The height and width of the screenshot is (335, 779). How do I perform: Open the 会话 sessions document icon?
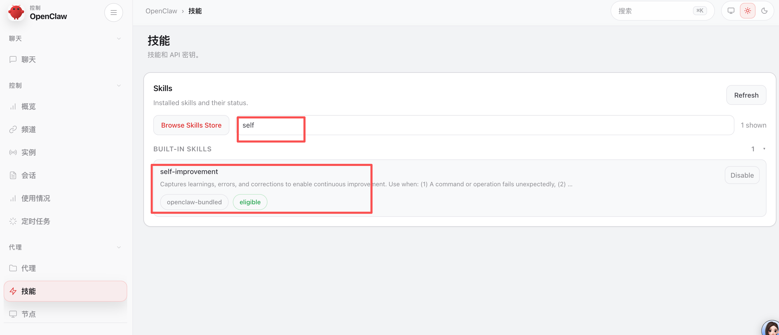[x=13, y=176]
